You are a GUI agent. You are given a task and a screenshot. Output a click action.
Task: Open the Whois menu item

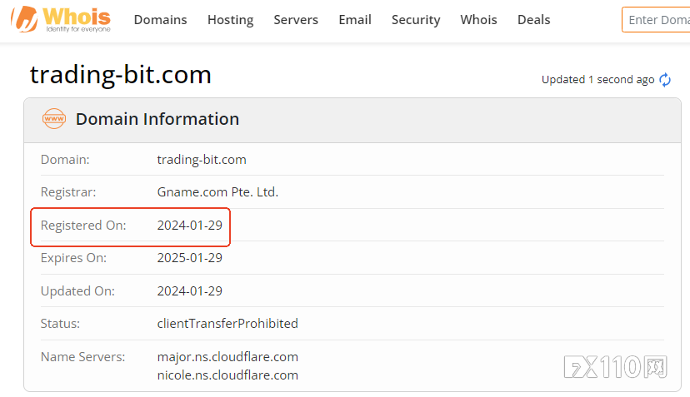tap(478, 20)
